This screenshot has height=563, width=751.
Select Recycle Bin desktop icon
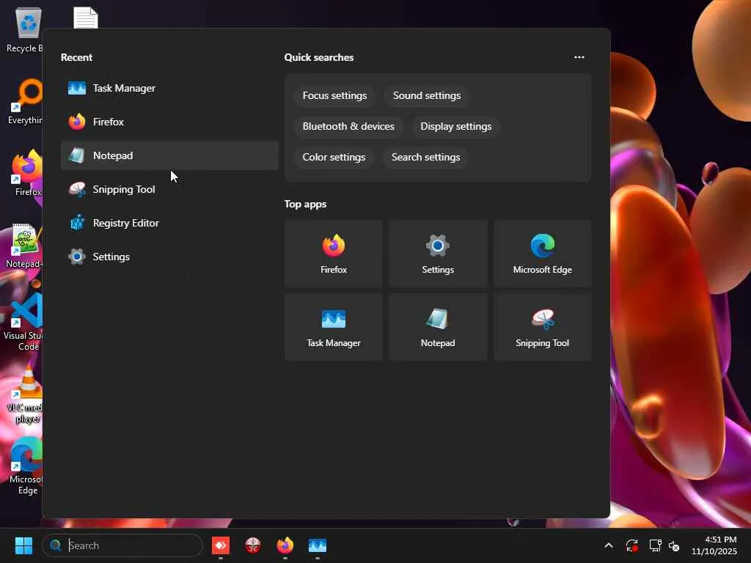25,30
